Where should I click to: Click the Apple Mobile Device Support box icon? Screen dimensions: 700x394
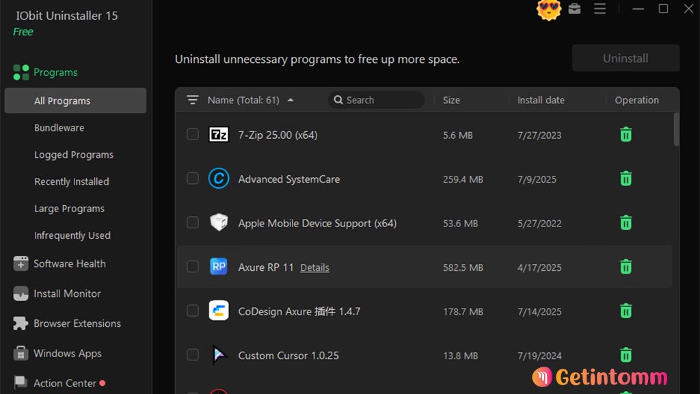219,222
